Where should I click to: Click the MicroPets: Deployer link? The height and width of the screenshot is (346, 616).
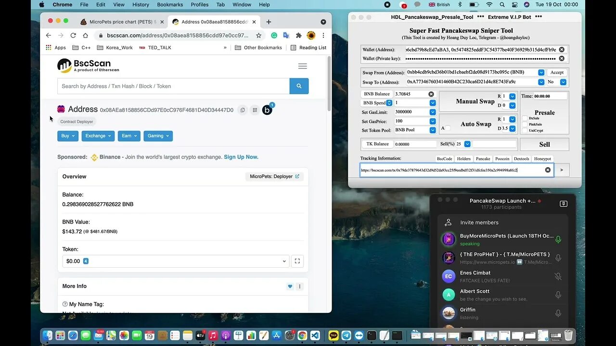click(x=274, y=176)
